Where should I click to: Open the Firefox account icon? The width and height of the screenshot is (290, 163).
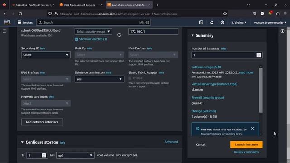[x=262, y=14]
